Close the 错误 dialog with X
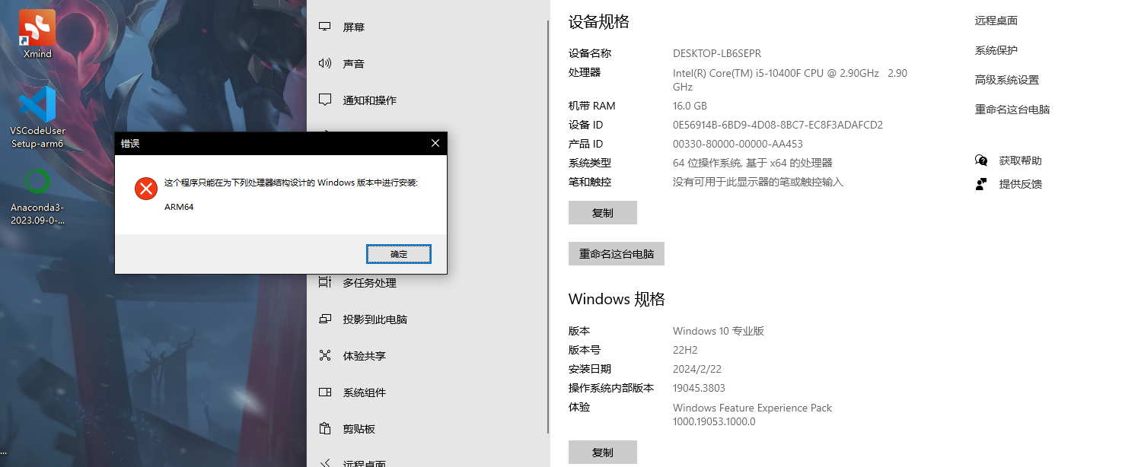Screen dimensions: 1122x467 click(435, 143)
